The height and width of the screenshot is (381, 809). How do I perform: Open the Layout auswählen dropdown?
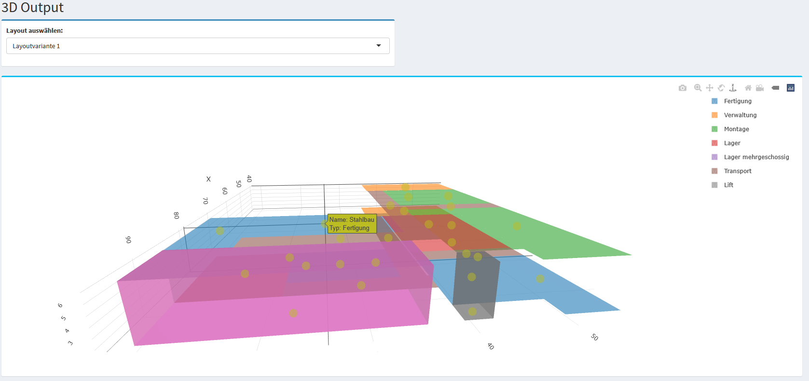coord(198,46)
